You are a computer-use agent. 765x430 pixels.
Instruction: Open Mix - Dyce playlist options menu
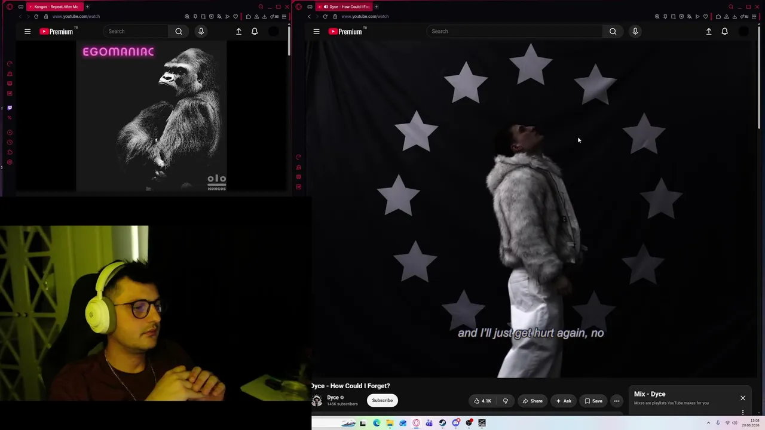pyautogui.click(x=743, y=412)
